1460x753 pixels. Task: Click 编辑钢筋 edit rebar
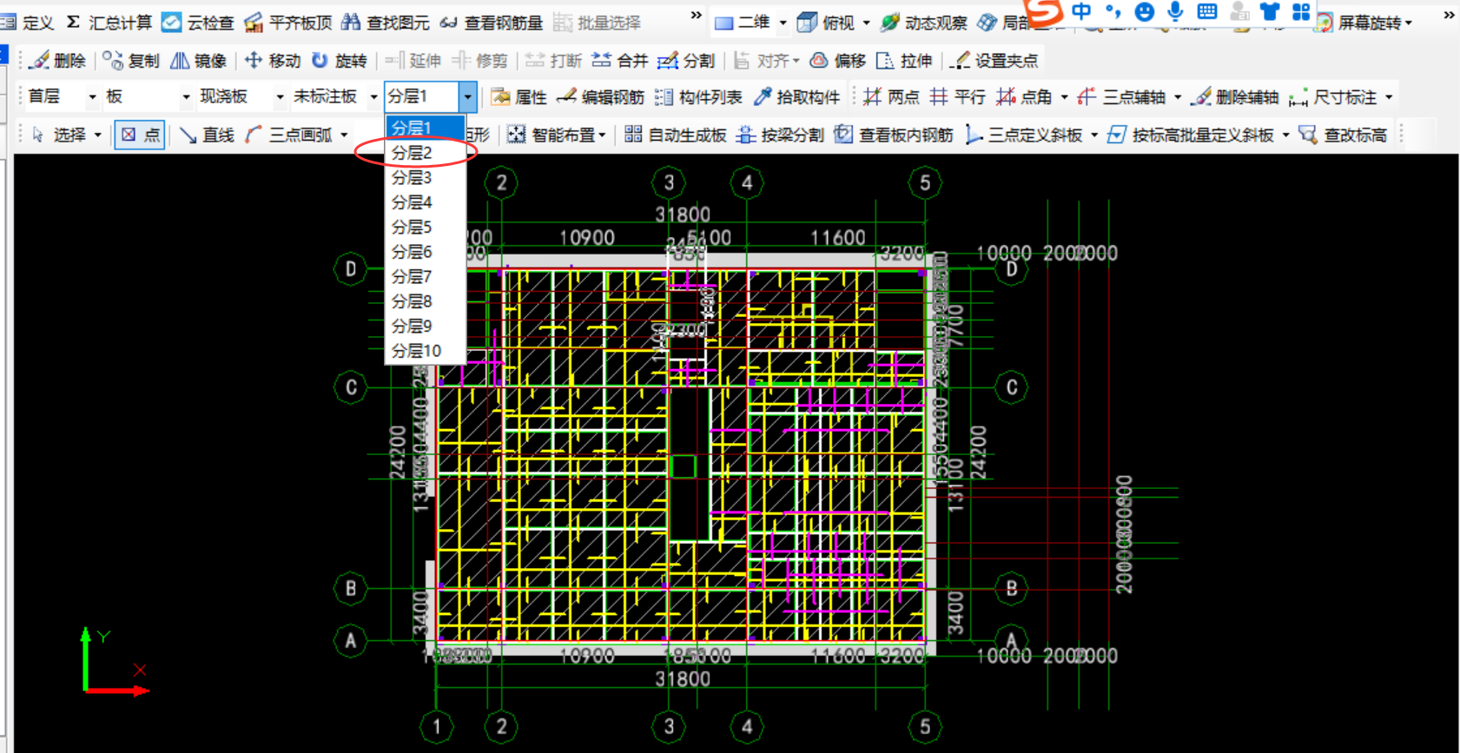tap(600, 96)
